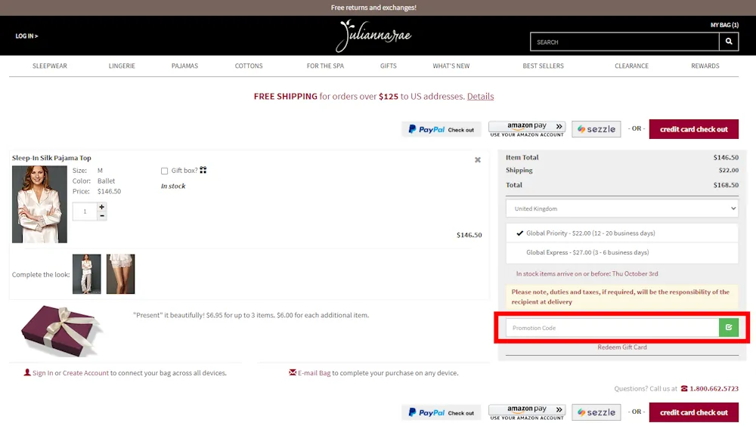This screenshot has width=756, height=429.
Task: Open MY BAG (1)
Action: [724, 25]
